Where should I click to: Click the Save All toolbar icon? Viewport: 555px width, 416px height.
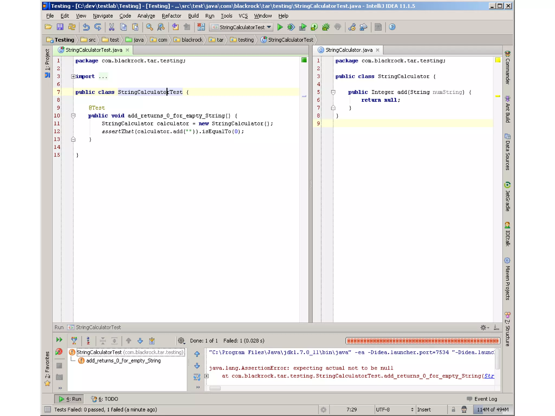(60, 27)
